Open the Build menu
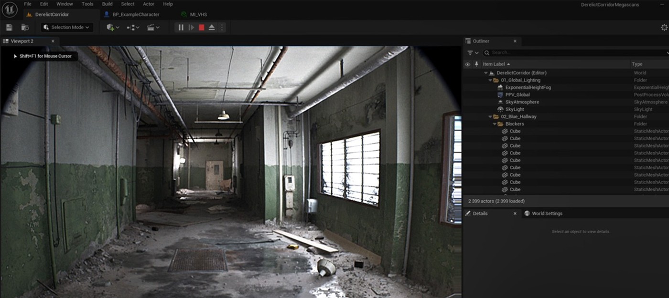 click(x=108, y=4)
